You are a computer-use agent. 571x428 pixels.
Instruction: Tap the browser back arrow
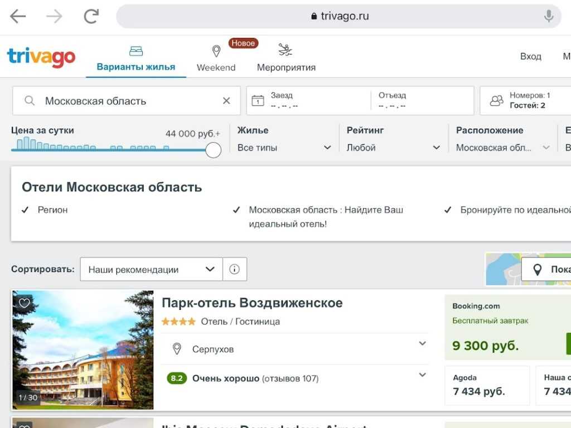(x=18, y=17)
